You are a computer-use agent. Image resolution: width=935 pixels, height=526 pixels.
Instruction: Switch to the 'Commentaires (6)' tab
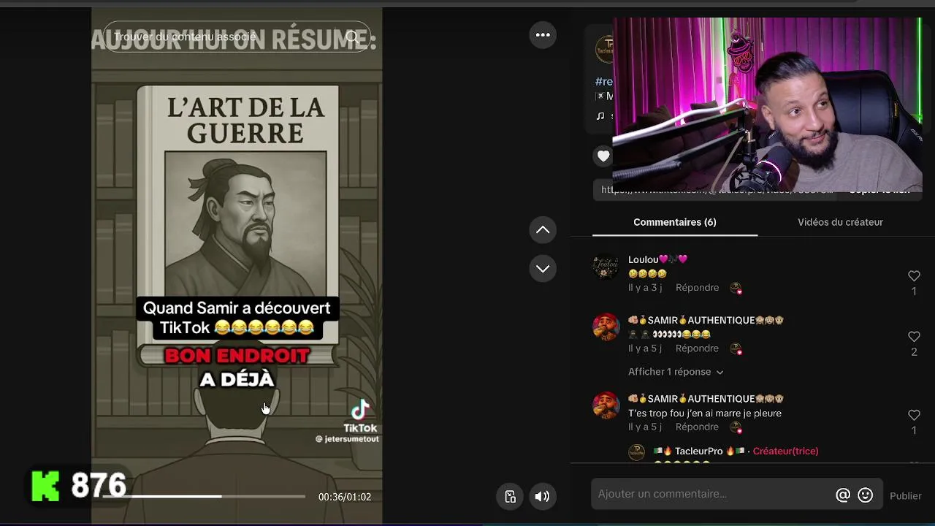(675, 222)
